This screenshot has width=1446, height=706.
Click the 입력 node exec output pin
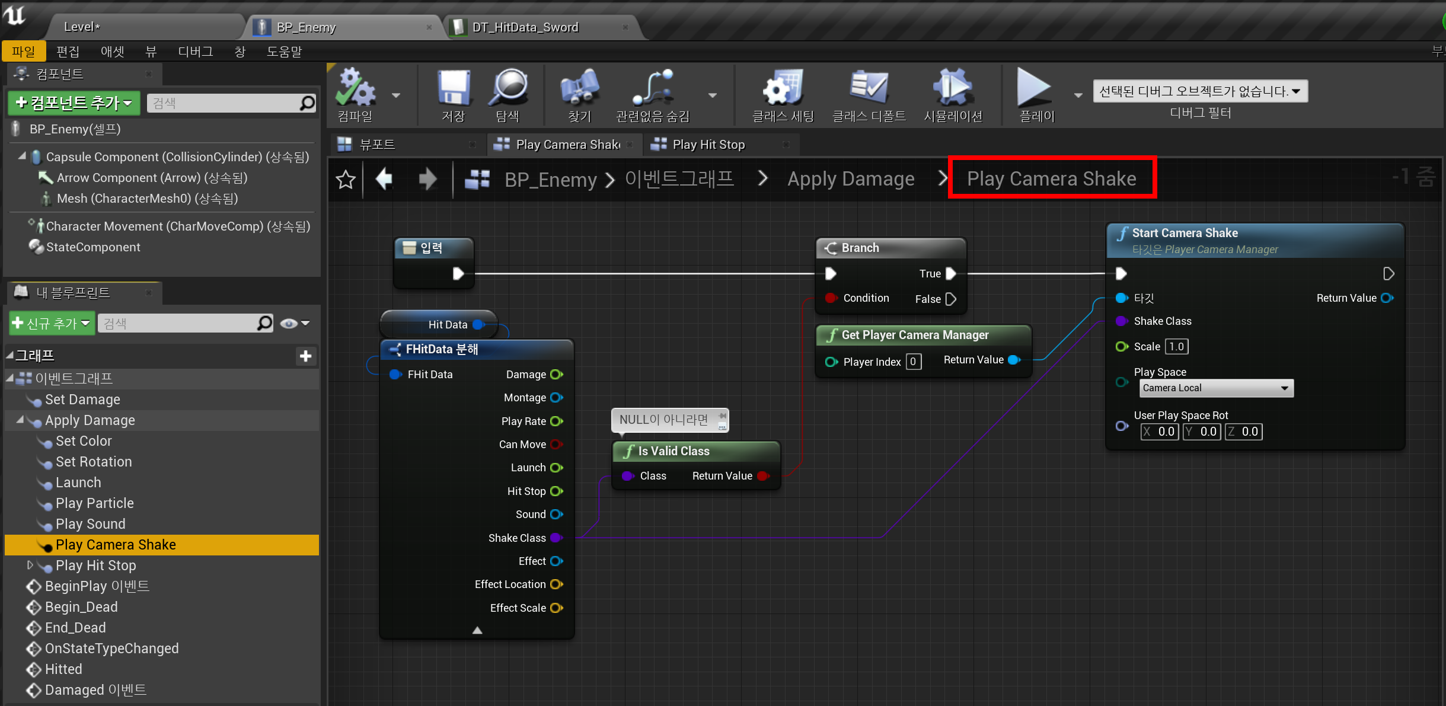458,273
